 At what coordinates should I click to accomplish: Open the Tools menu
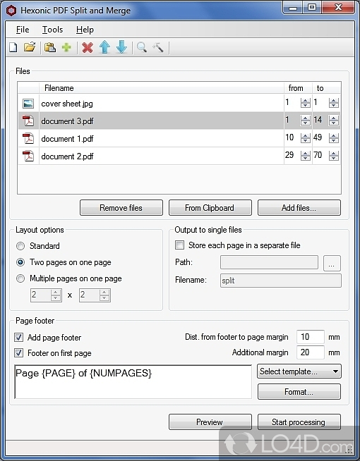coord(52,30)
